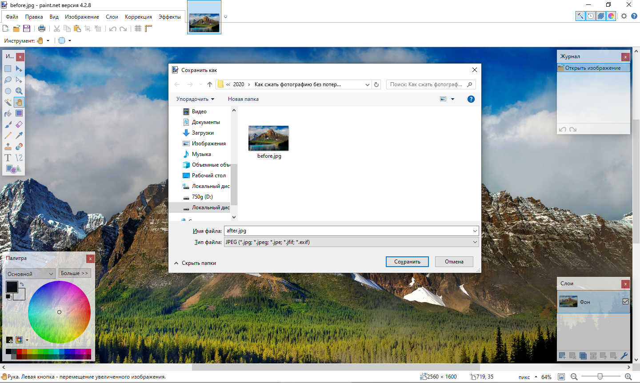Viewport: 640px width, 383px height.
Task: Open the Коррекция menu
Action: pyautogui.click(x=138, y=17)
